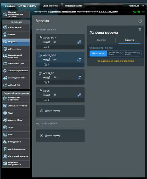Image resolution: width=147 pixels, height=179 pixels.
Task: Select the ASUS 2.4 GHz network card
Action: click(60, 95)
